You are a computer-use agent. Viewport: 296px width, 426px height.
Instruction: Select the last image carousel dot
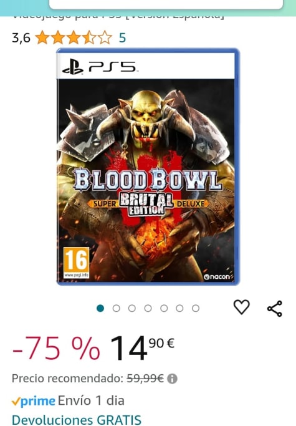196,308
